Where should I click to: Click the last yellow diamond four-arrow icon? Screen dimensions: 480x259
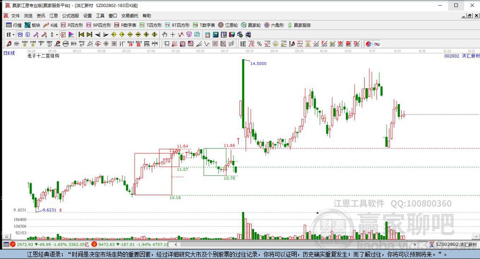(155, 35)
